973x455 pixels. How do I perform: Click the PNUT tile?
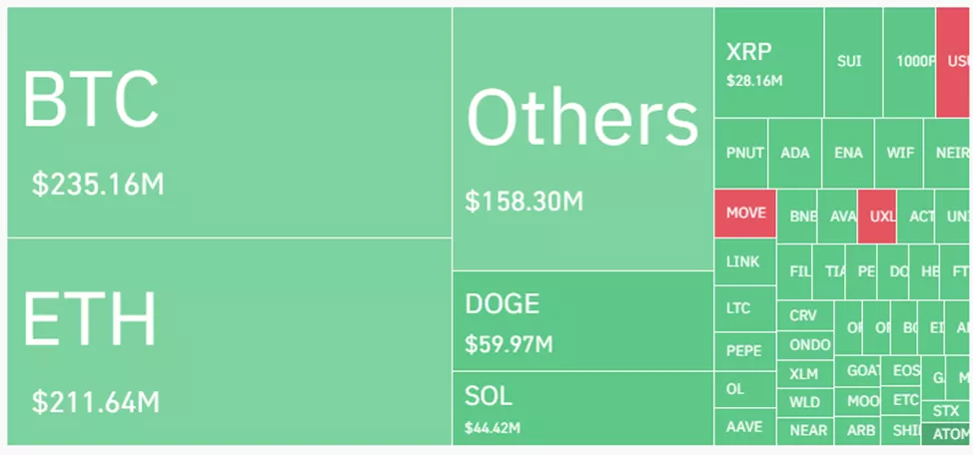pyautogui.click(x=744, y=154)
